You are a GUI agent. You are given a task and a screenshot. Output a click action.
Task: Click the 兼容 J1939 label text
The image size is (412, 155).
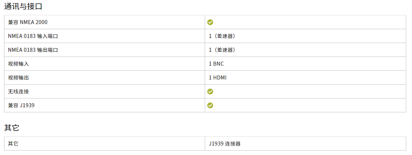coord(21,105)
